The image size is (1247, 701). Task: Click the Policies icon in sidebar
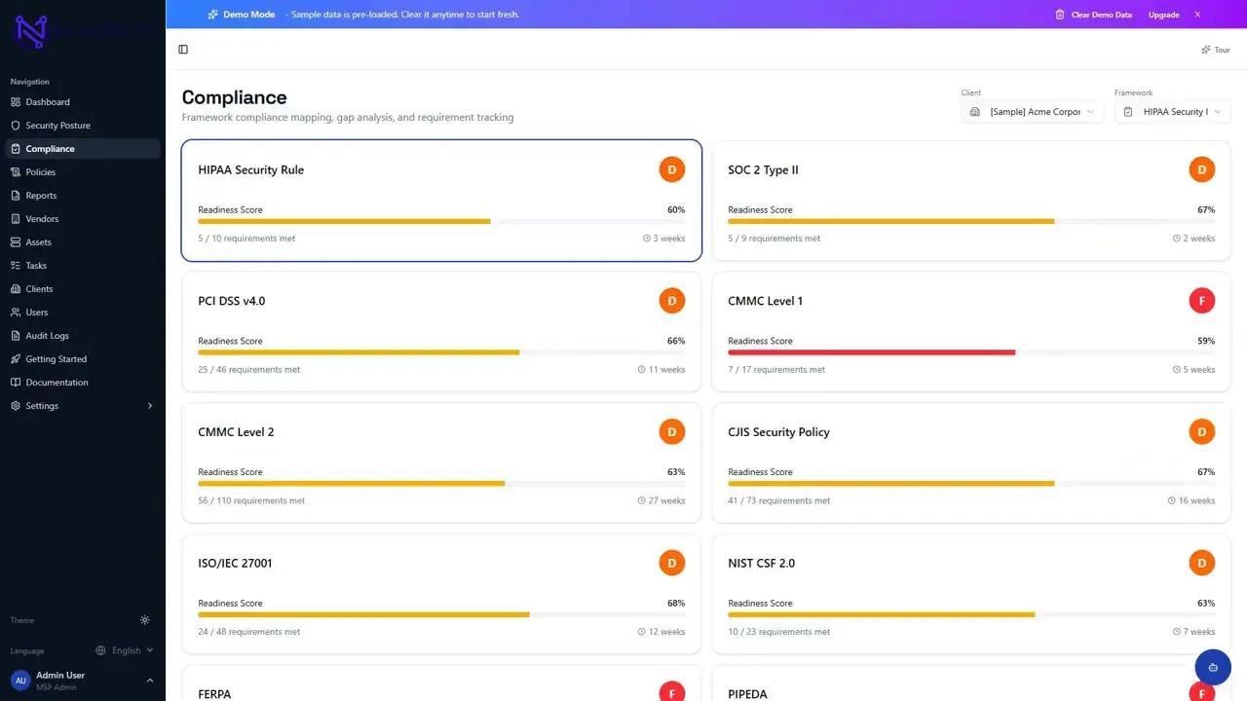16,172
